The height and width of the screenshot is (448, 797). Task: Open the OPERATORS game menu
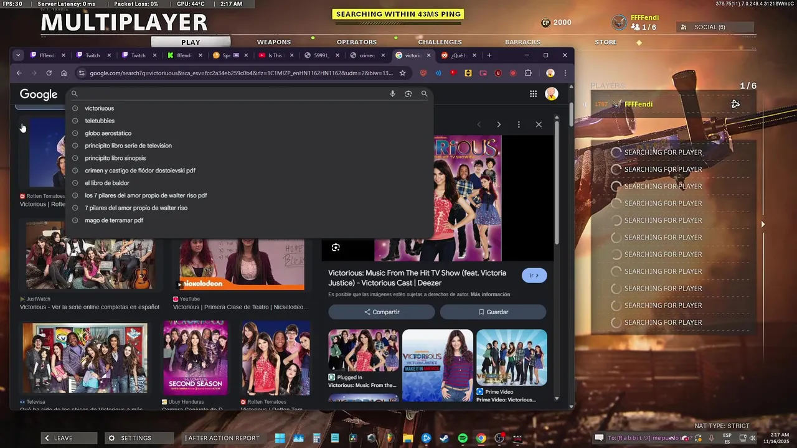(356, 42)
